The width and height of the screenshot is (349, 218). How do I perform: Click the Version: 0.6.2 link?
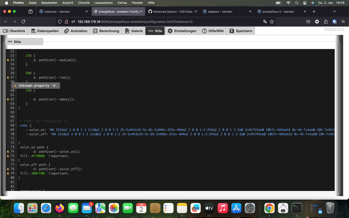(334, 29)
